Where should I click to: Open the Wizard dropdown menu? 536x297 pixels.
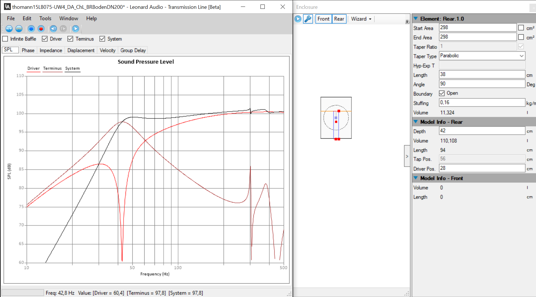361,19
